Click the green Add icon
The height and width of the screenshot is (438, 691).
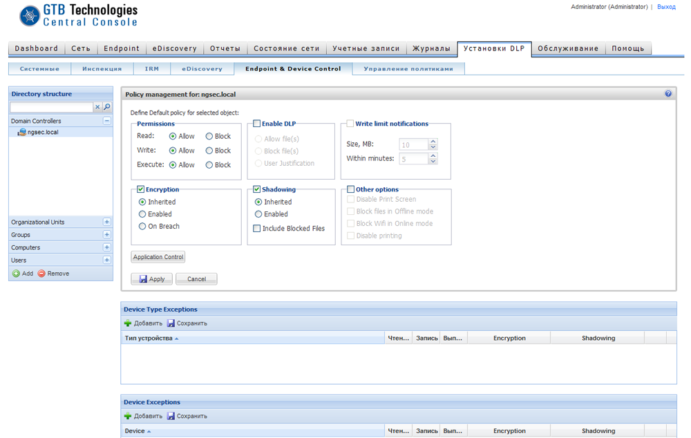(x=16, y=274)
